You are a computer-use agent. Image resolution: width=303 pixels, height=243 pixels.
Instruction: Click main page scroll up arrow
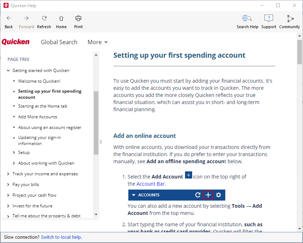(299, 36)
